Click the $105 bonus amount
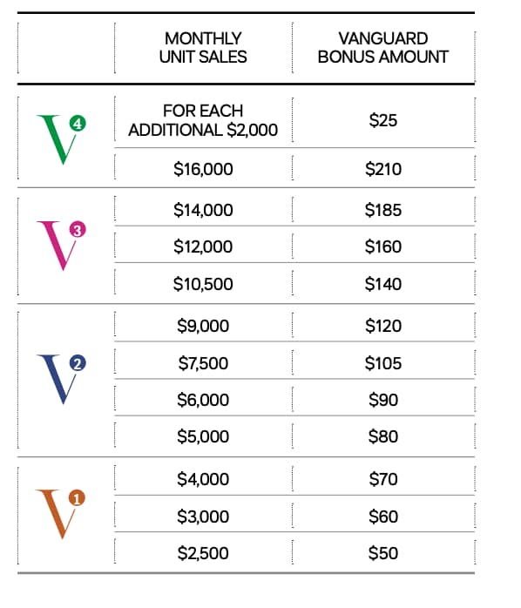 click(383, 363)
